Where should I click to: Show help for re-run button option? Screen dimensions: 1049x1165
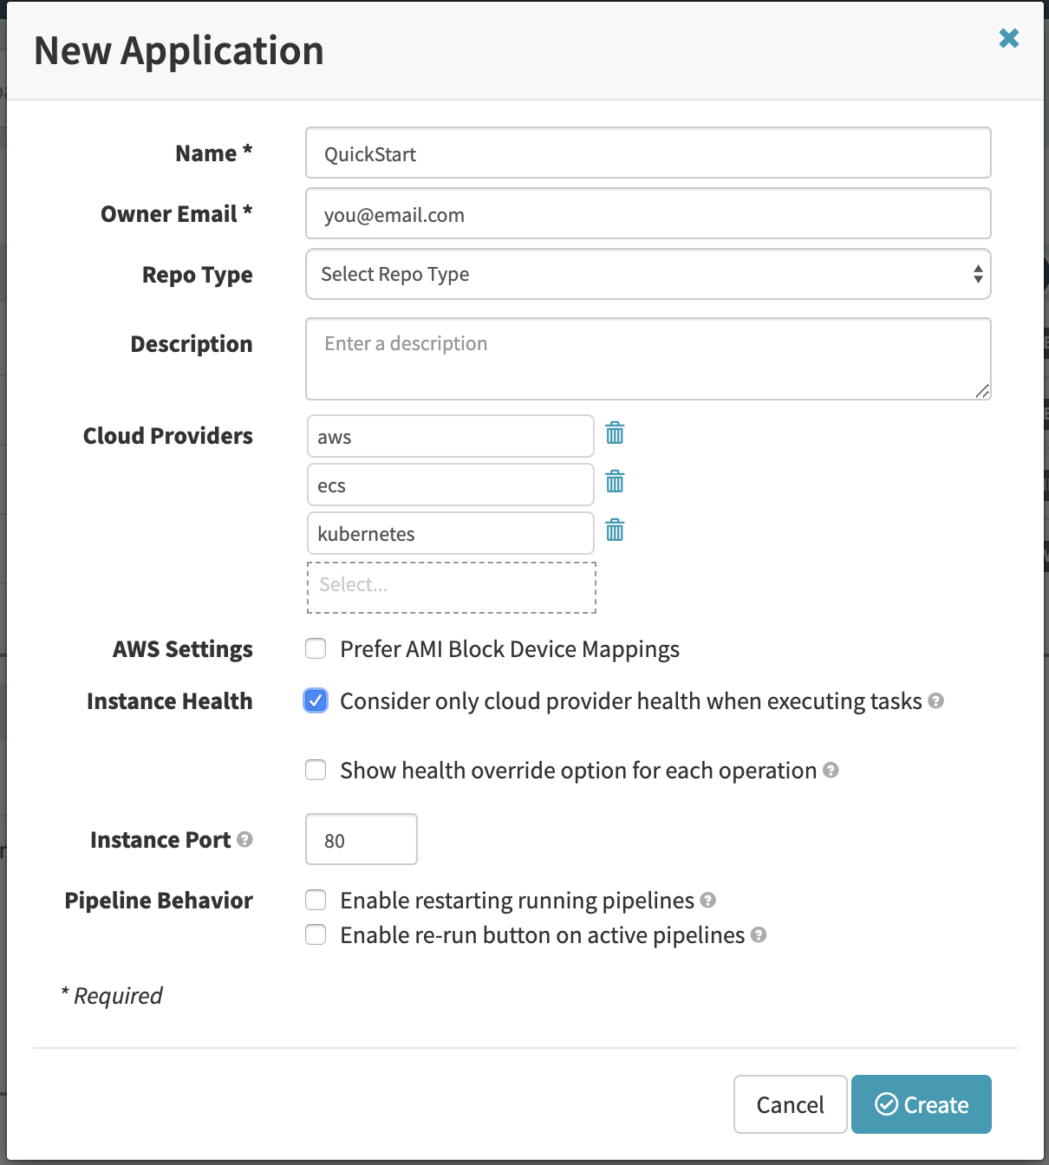[759, 934]
